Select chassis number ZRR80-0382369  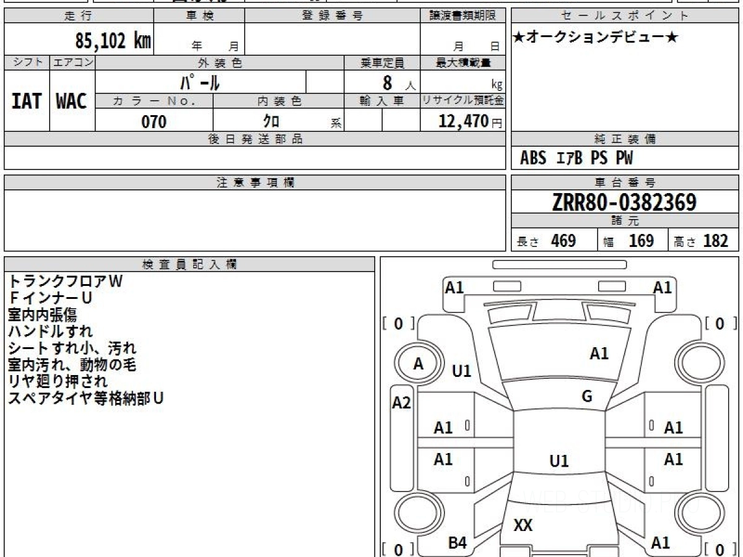pyautogui.click(x=625, y=202)
